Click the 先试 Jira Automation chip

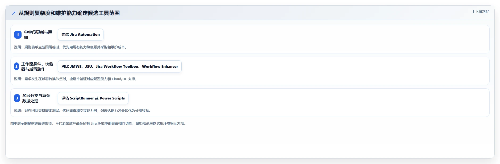coord(81,35)
